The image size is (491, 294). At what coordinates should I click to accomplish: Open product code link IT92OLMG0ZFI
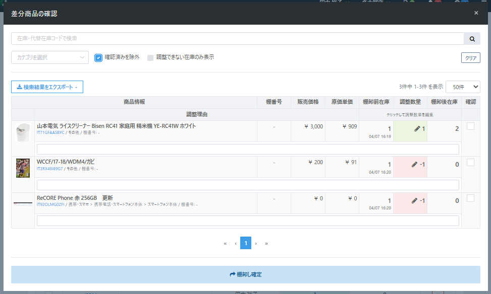coord(50,205)
